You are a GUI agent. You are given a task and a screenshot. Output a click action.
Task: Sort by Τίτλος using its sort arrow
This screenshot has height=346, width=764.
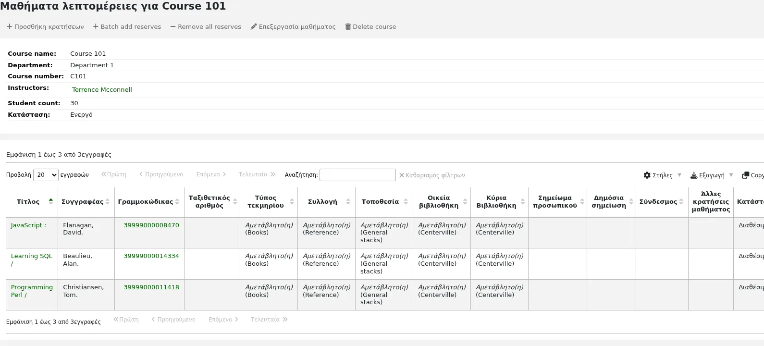(51, 201)
